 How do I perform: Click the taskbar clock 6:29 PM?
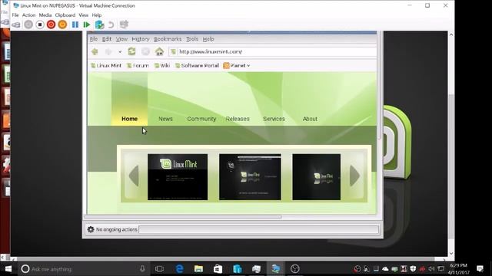458,265
